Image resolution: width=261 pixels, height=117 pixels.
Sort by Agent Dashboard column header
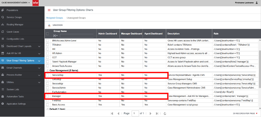(153, 34)
